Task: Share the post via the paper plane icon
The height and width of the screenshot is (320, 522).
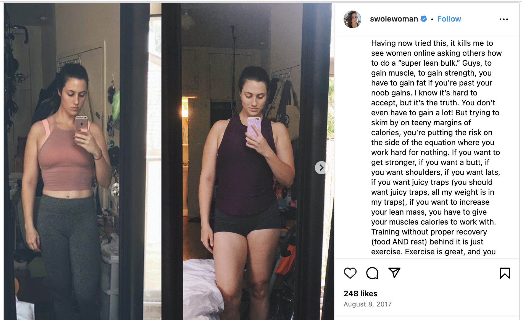Action: point(394,273)
